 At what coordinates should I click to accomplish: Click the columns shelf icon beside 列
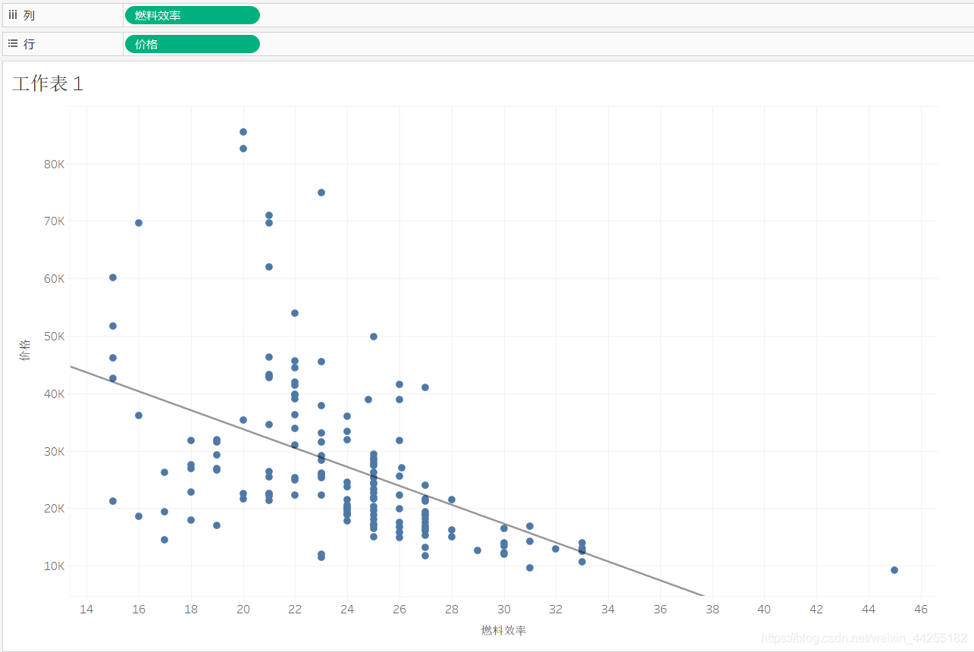13,15
